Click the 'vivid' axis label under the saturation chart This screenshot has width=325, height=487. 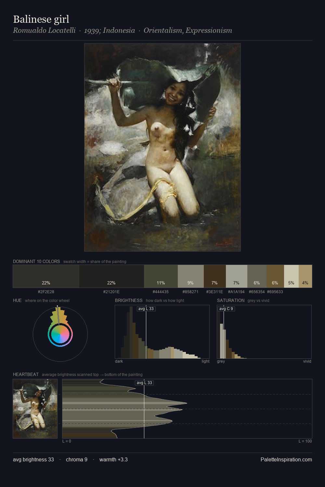click(307, 361)
